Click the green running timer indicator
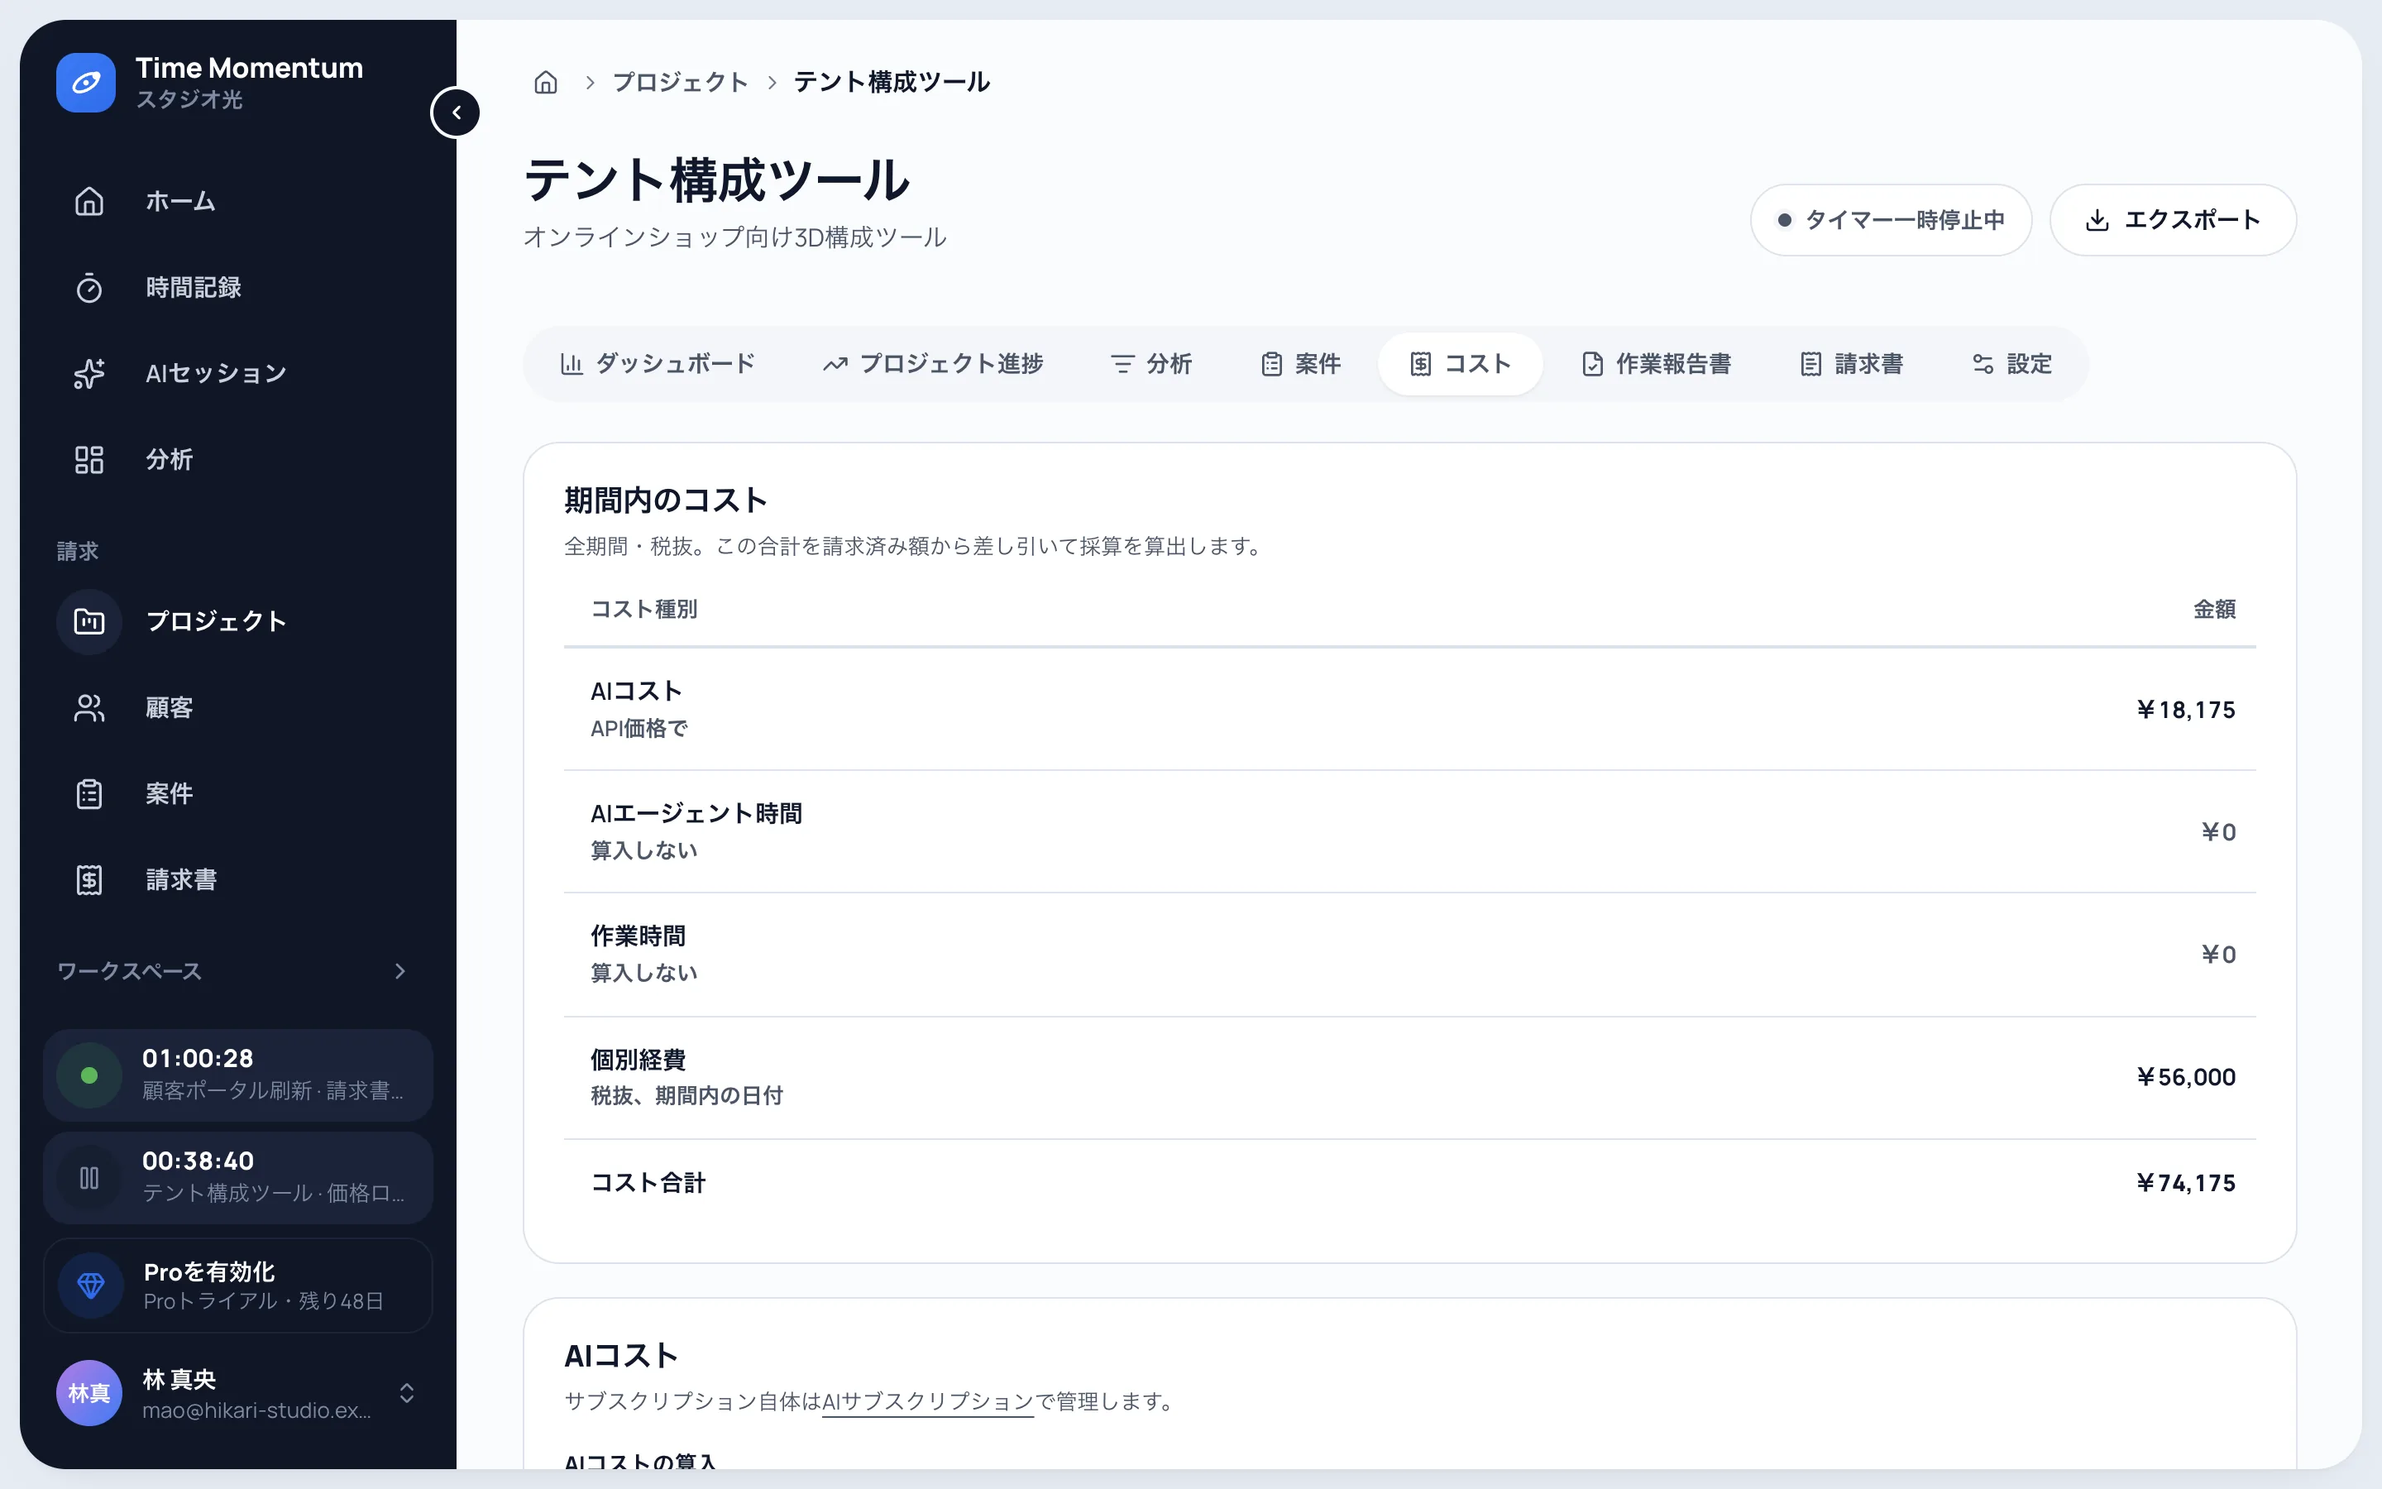Screen dimensions: 2382x1489 coord(88,1075)
